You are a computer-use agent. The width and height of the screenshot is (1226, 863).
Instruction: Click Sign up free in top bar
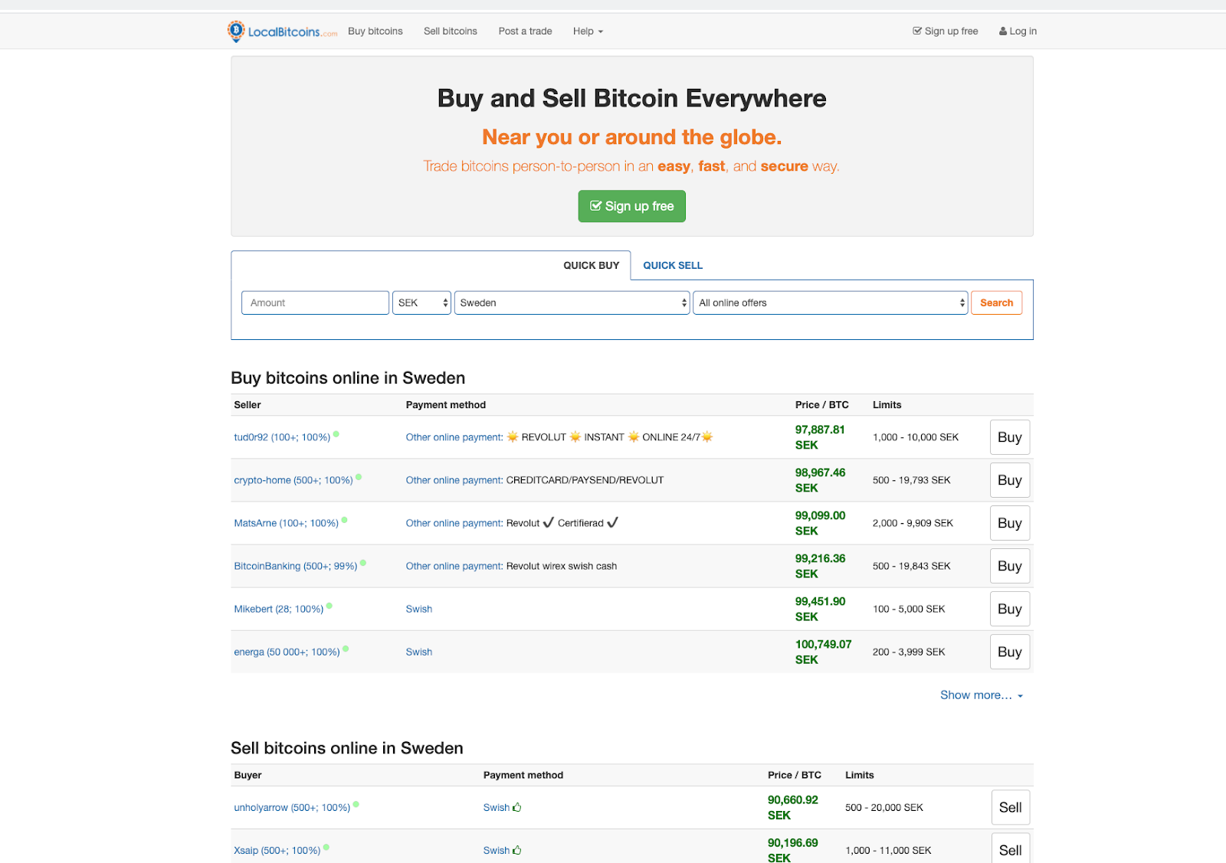[x=946, y=31]
